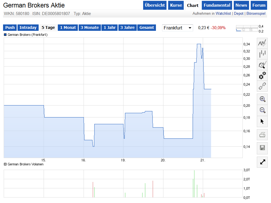Screen dimensions: 271x203
Task: Open the Fundamental tab
Action: pos(217,5)
